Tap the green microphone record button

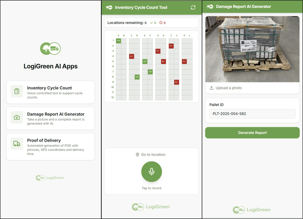click(151, 172)
